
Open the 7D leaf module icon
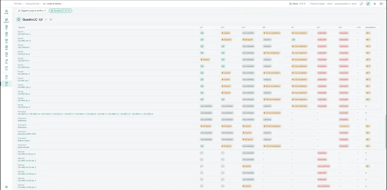click(x=6, y=68)
